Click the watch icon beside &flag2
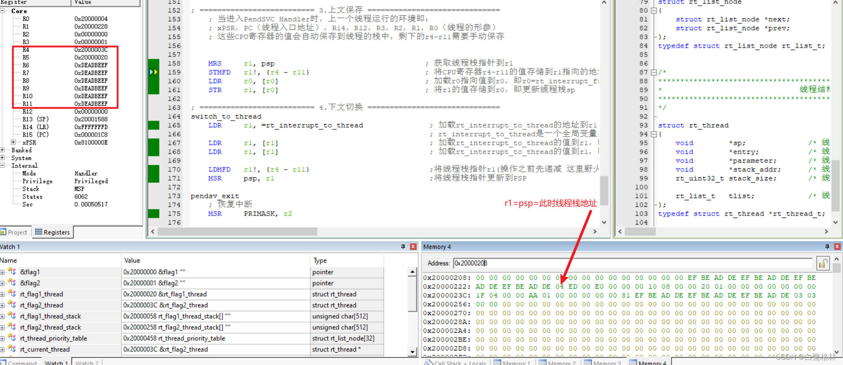843x365 pixels. pyautogui.click(x=12, y=283)
